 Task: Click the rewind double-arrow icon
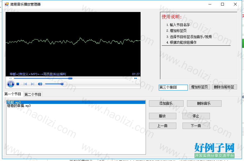pos(10,78)
